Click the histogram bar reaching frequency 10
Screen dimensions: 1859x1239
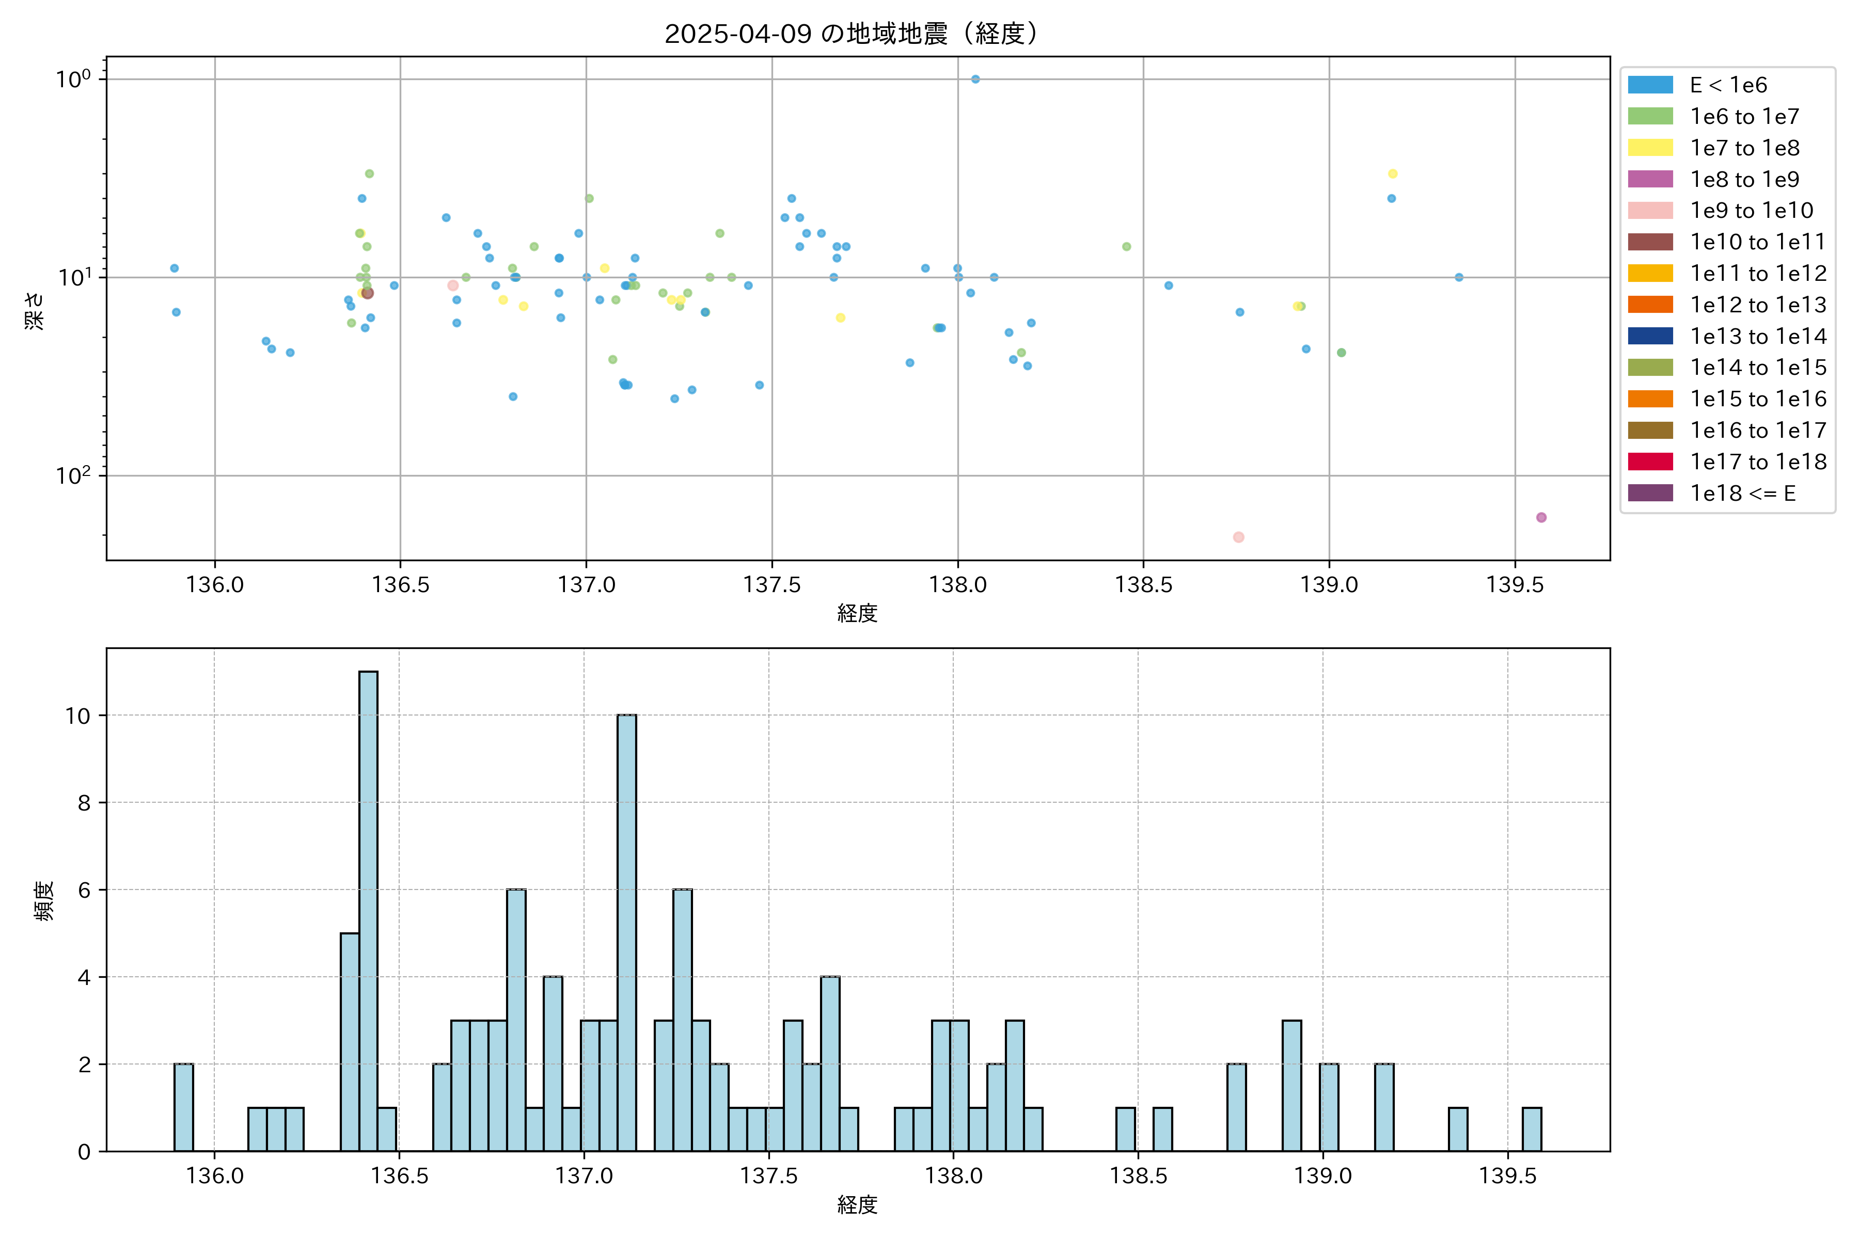[627, 932]
